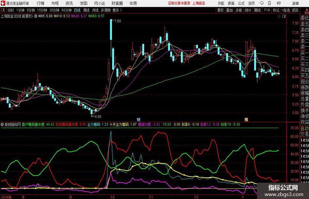Switch to 5分钟 period
The width and height of the screenshot is (309, 199).
(31, 10)
